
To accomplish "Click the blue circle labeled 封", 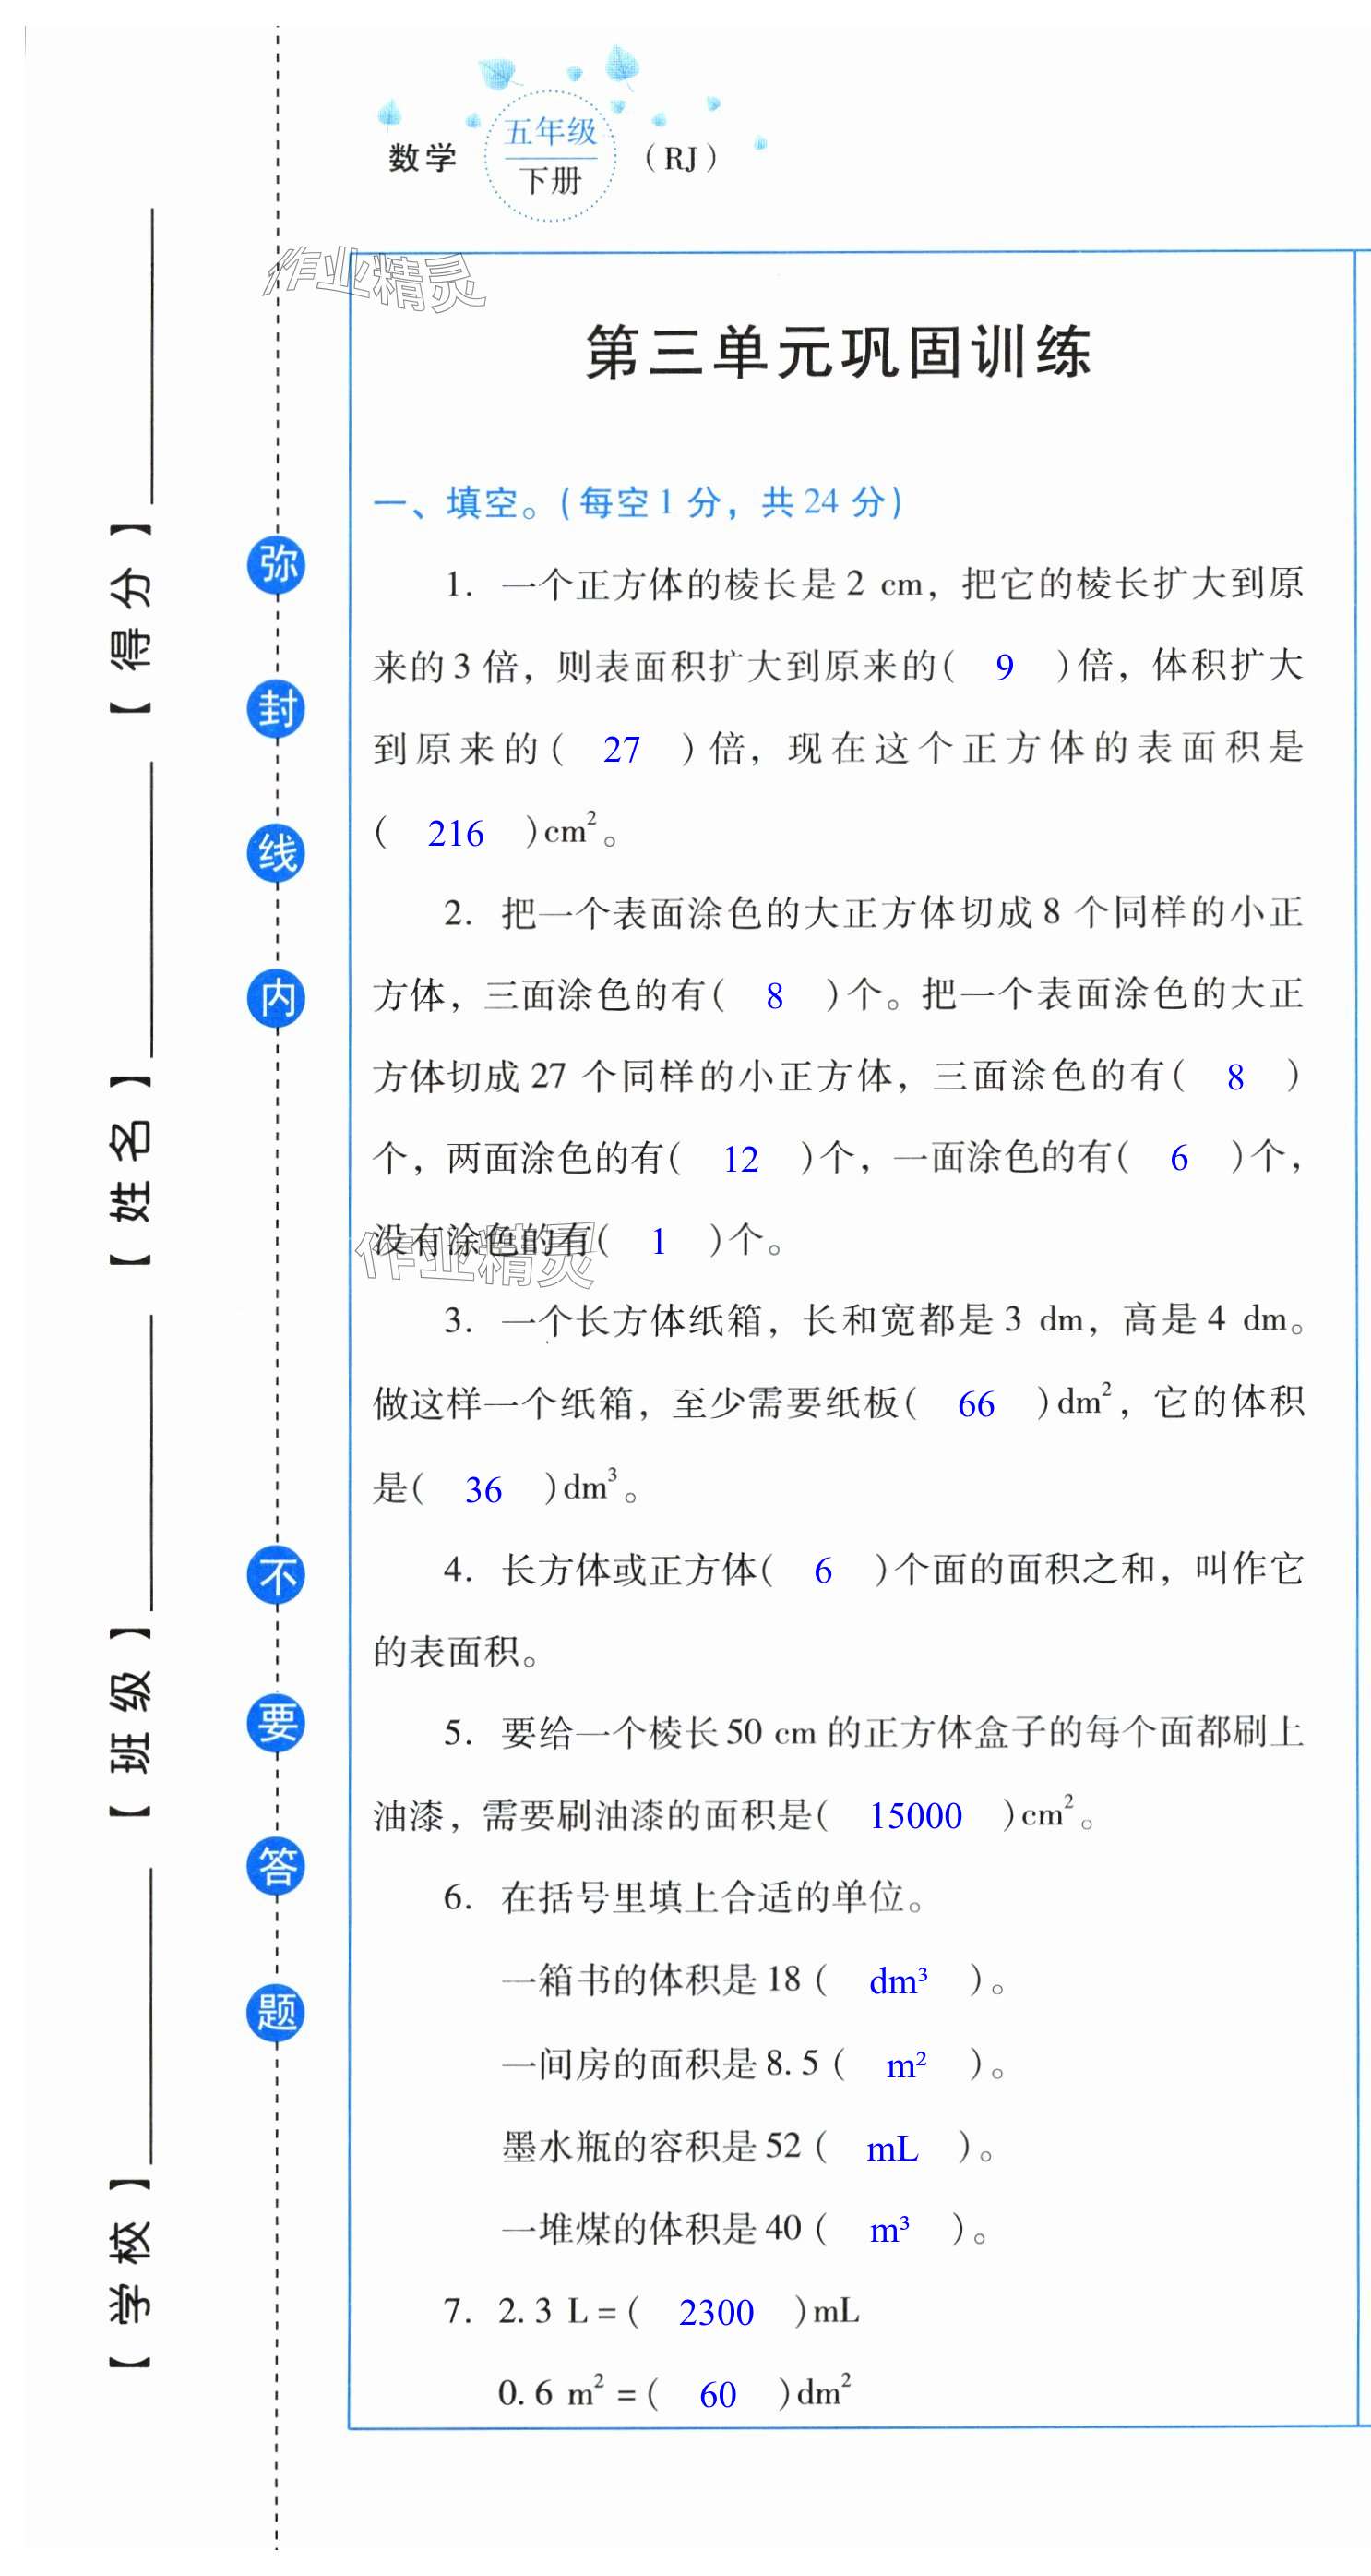I will point(277,710).
